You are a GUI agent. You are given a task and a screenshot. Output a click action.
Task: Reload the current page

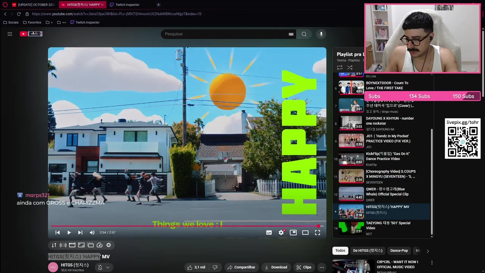[19, 14]
